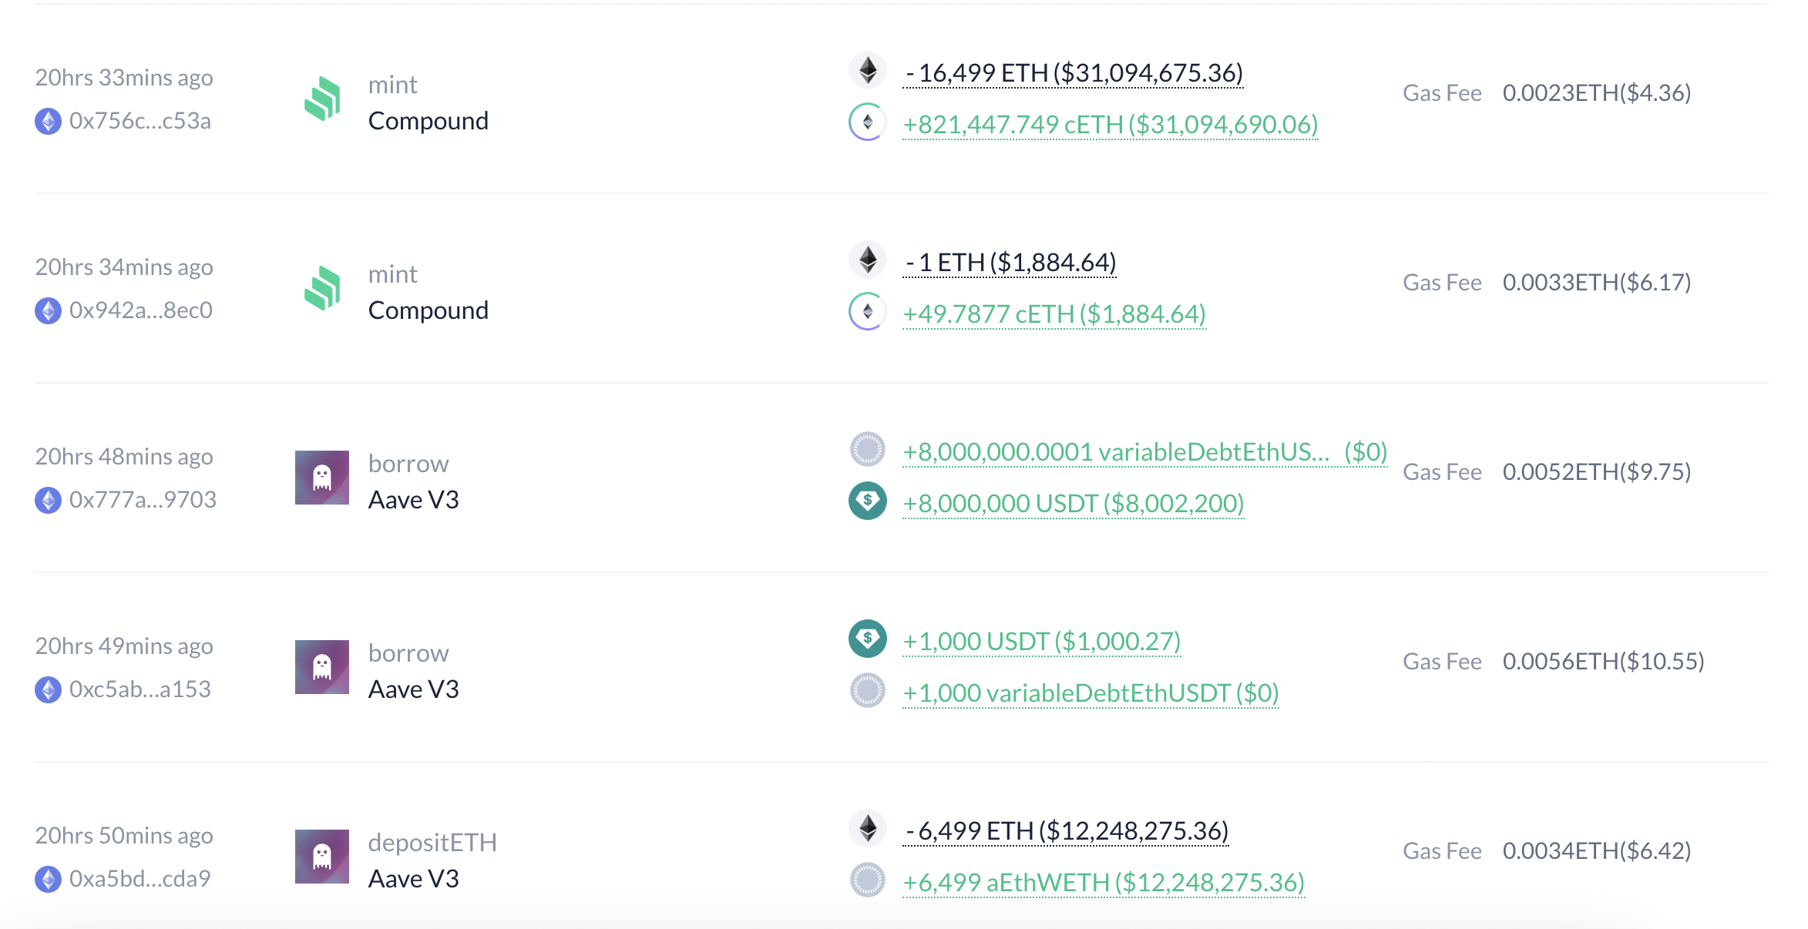Click -16,499 ETH amount link
This screenshot has height=929, width=1808.
coord(1073,73)
